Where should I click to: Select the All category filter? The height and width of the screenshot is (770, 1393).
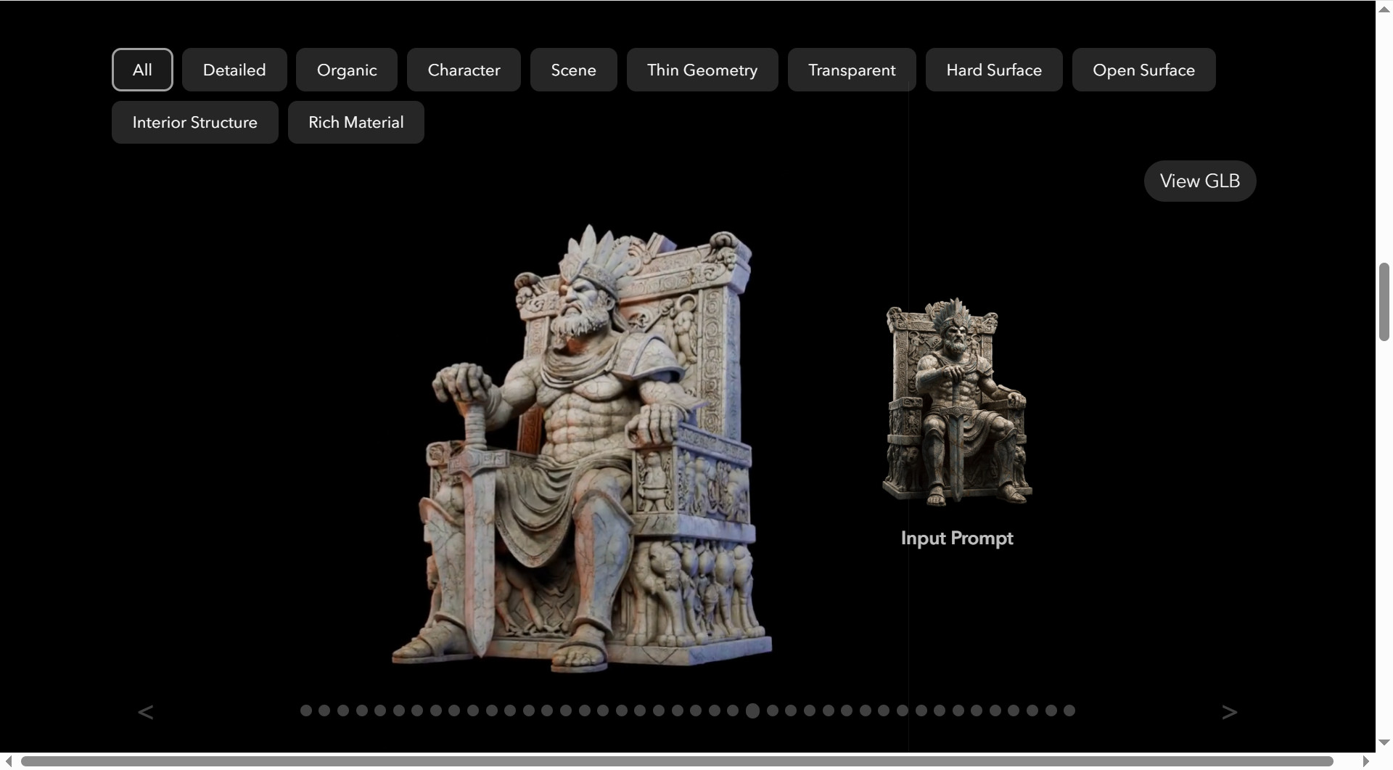click(142, 70)
